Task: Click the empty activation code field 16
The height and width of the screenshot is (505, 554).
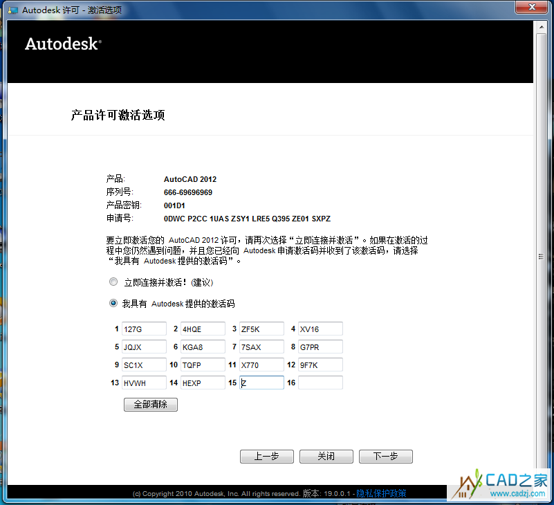Action: click(x=320, y=383)
